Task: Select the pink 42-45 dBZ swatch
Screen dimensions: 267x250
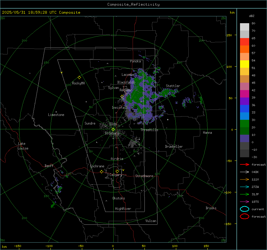Action: coord(244,86)
